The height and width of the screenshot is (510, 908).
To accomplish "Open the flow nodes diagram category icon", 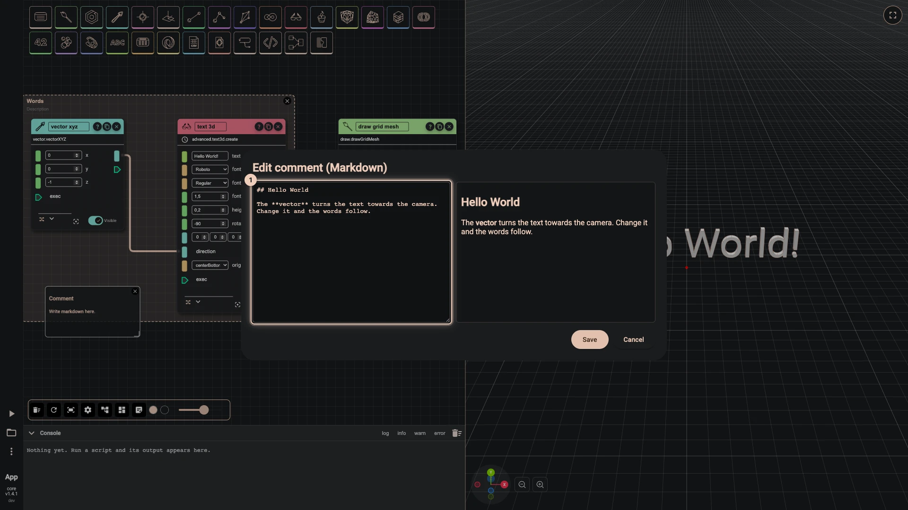I will 296,43.
